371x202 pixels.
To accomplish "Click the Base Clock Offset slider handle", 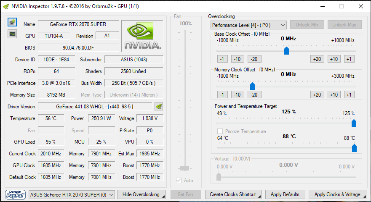I will (286, 50).
